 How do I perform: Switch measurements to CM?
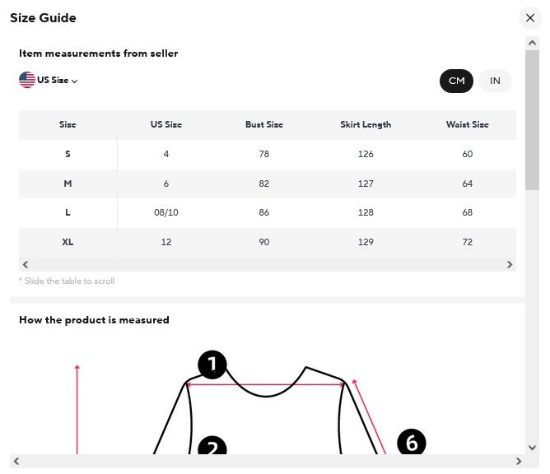click(457, 81)
